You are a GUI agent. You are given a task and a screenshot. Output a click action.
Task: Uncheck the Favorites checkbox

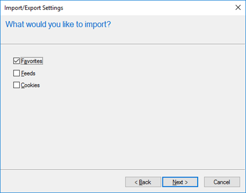[17, 61]
